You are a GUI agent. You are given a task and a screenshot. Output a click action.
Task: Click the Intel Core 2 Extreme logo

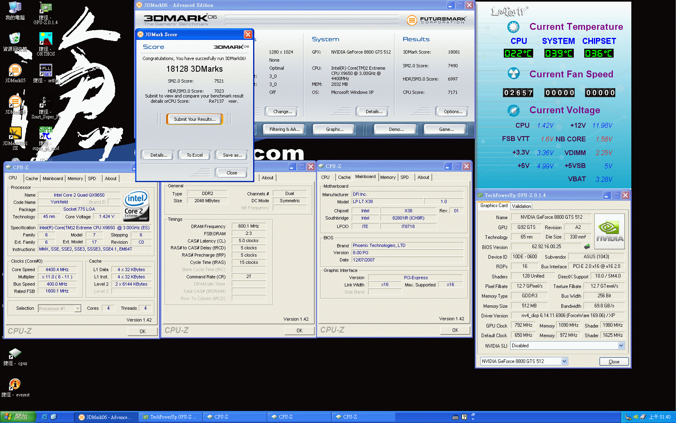click(x=136, y=205)
